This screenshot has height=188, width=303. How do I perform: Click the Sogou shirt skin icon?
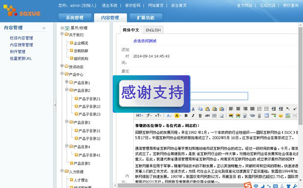[x=289, y=186]
